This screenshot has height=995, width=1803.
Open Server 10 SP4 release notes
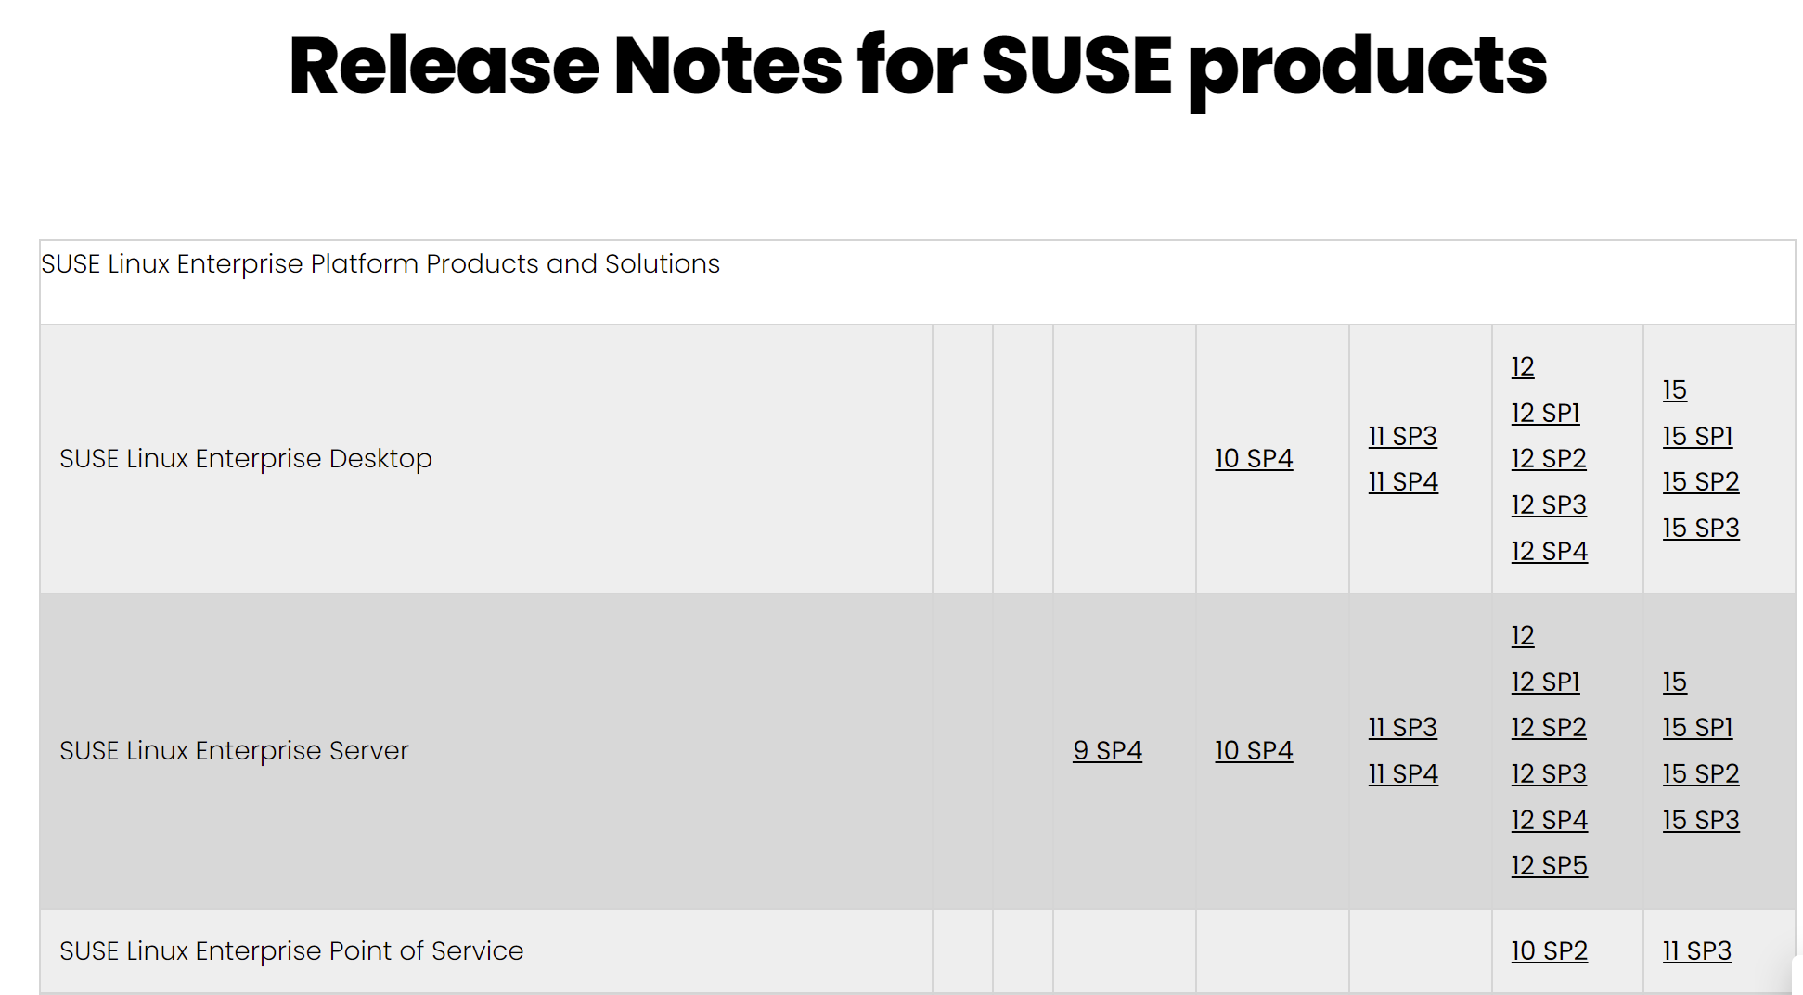tap(1254, 750)
